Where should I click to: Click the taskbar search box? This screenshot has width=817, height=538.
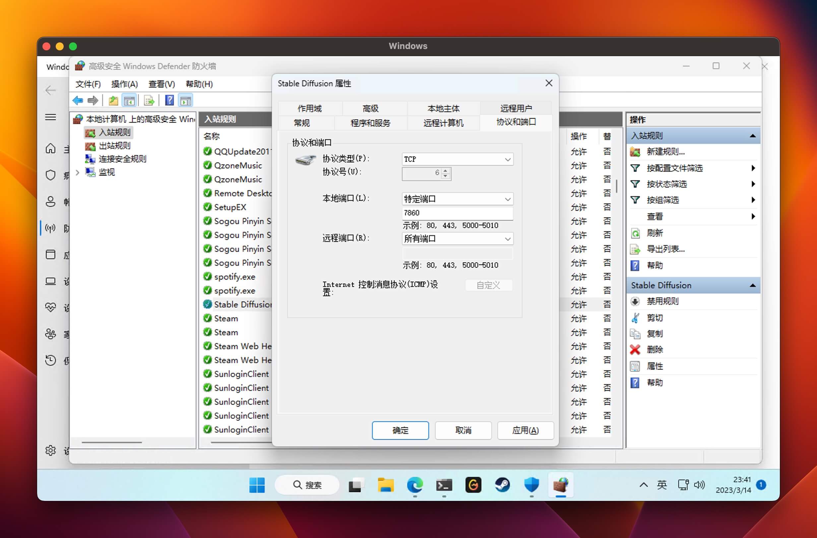point(307,485)
